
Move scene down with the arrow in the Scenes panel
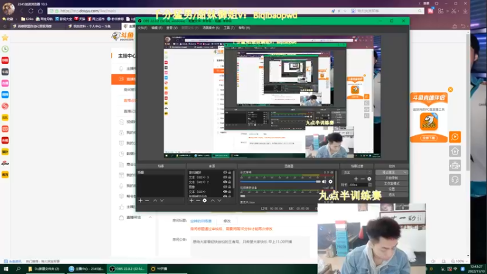coord(162,201)
